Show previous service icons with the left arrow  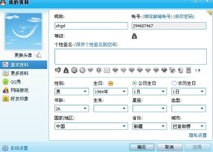196,70
